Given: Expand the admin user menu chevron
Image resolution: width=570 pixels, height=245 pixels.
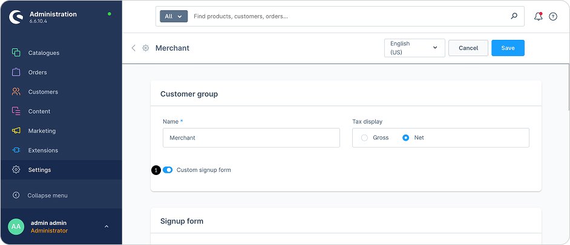Looking at the screenshot, I should click(x=106, y=227).
